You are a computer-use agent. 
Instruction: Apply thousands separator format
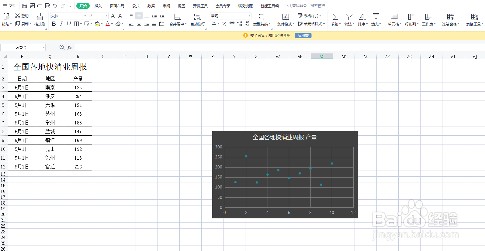point(232,24)
